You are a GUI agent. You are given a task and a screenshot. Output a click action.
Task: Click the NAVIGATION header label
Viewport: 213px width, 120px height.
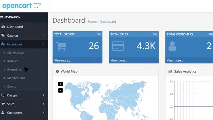(x=12, y=17)
